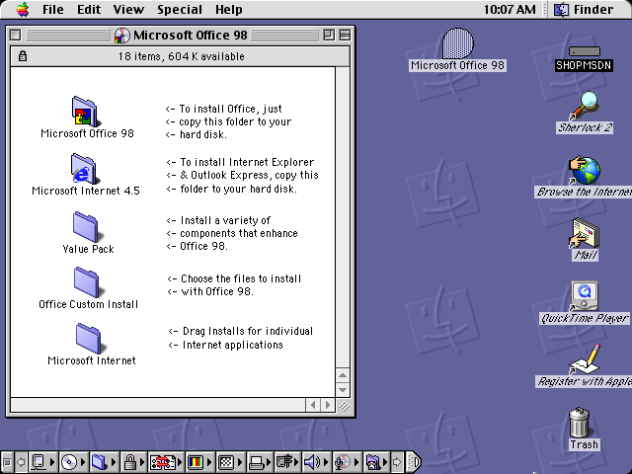Open the Microsoft Office 98 folder icon
Screen dimensions: 632x474
click(86, 111)
